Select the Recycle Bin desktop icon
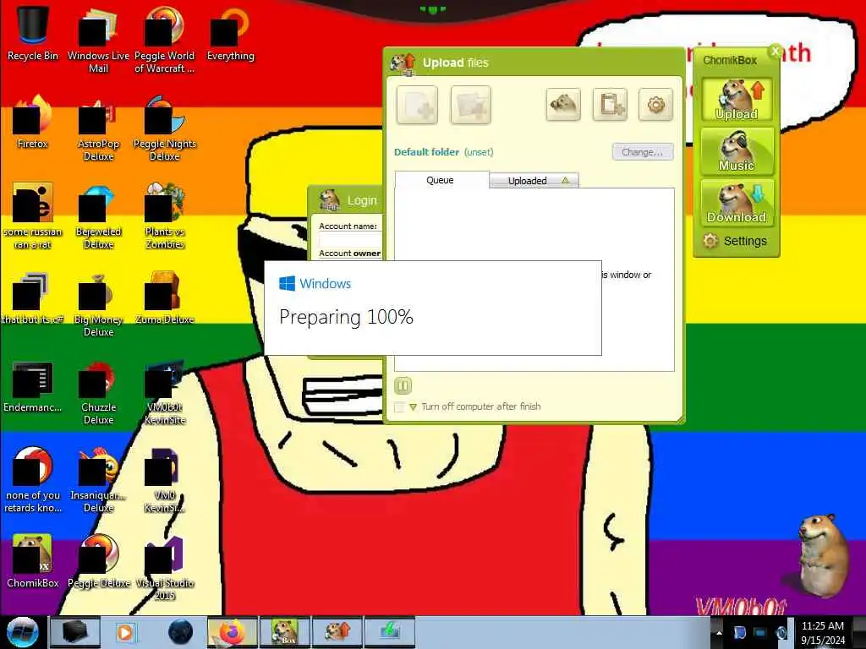 [33, 33]
